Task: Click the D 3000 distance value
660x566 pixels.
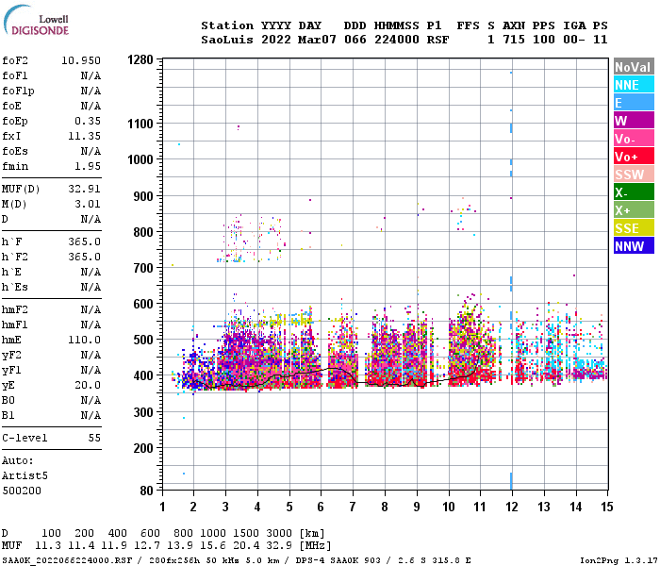Action: [x=279, y=534]
